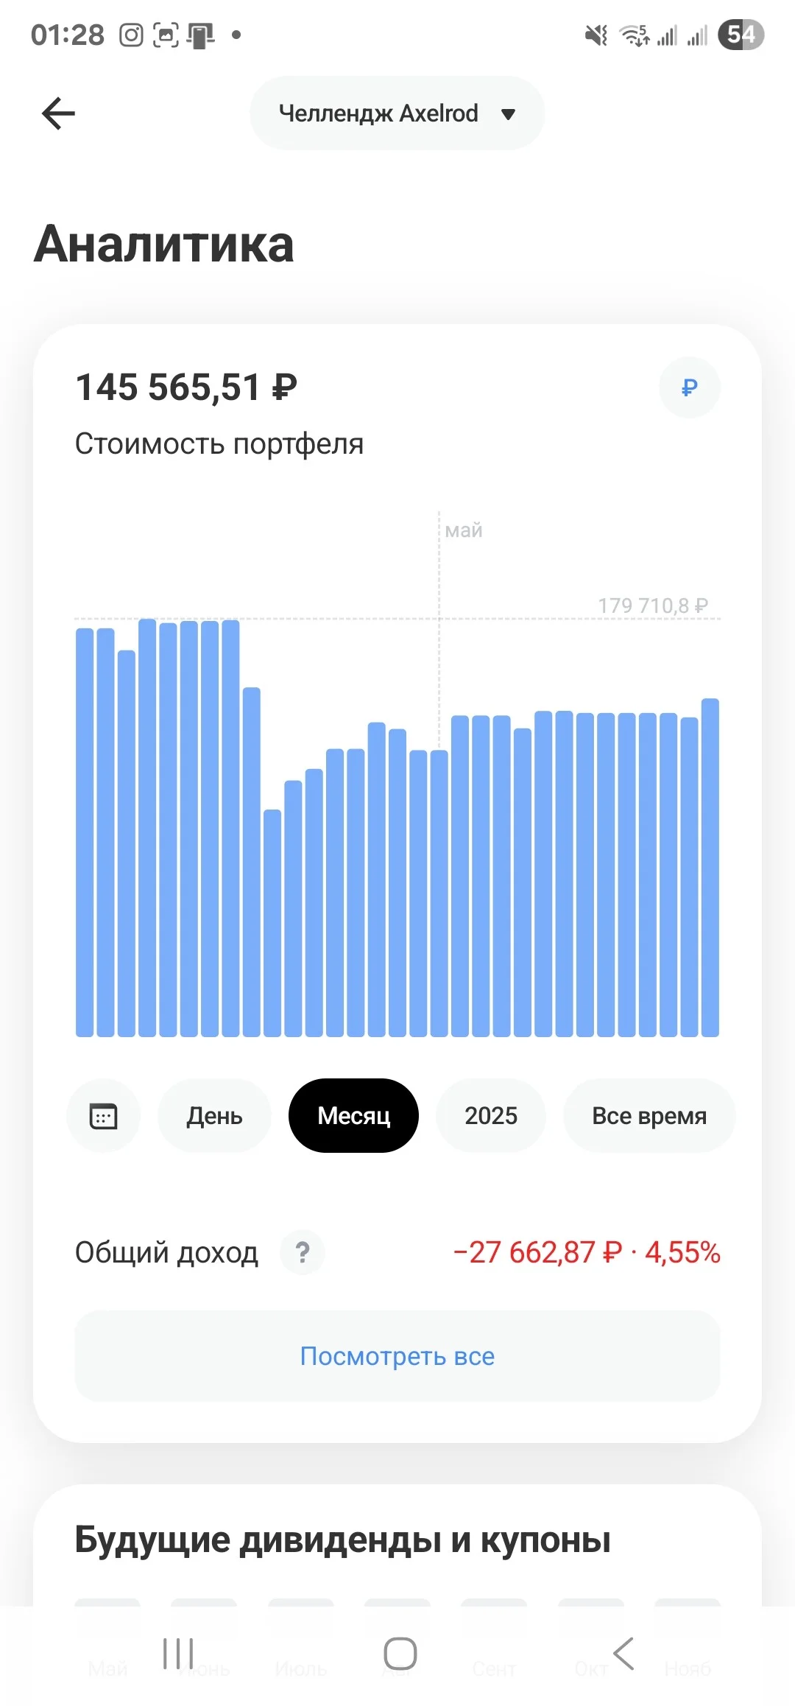Tap the back arrow icon
The height and width of the screenshot is (1706, 795).
[x=58, y=113]
